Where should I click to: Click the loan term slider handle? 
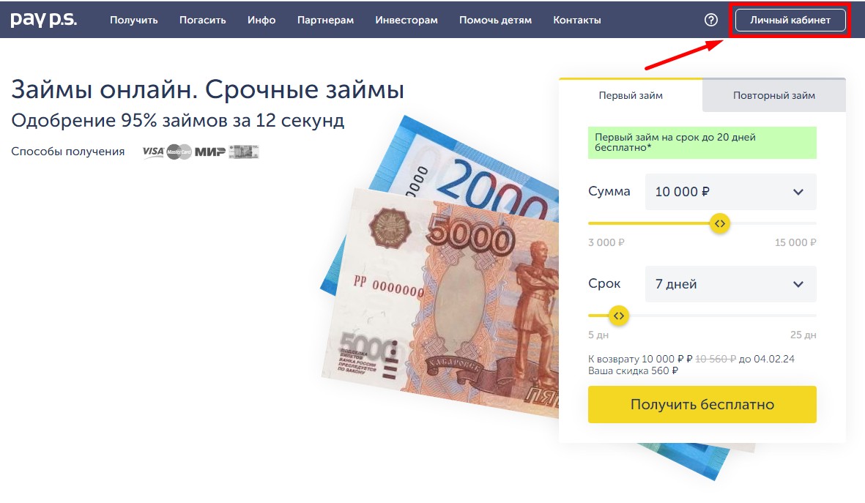coord(618,316)
